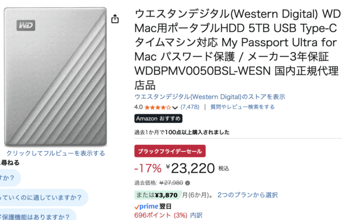Viewport: 351px width, 220px height.
Task: Open the 内訳 points breakdown
Action: 196,215
